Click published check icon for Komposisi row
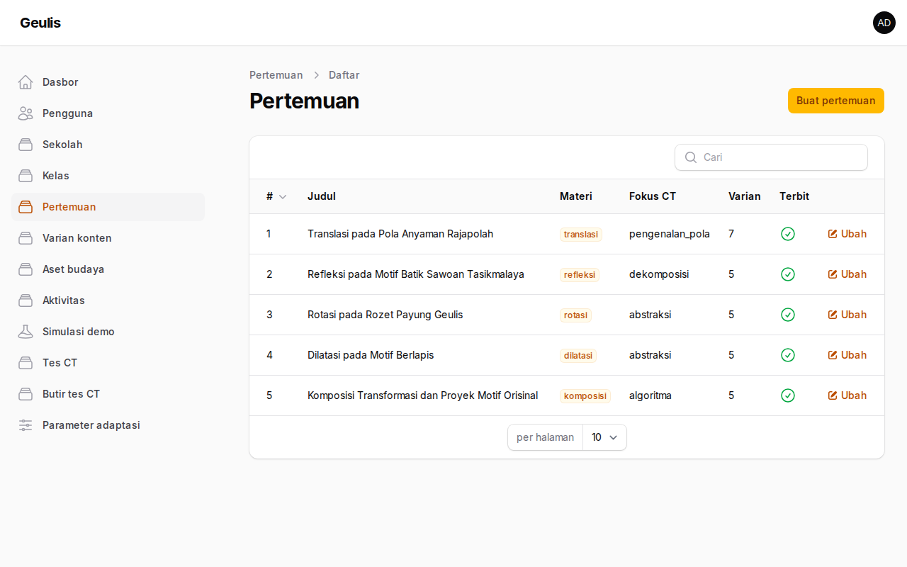 [788, 395]
